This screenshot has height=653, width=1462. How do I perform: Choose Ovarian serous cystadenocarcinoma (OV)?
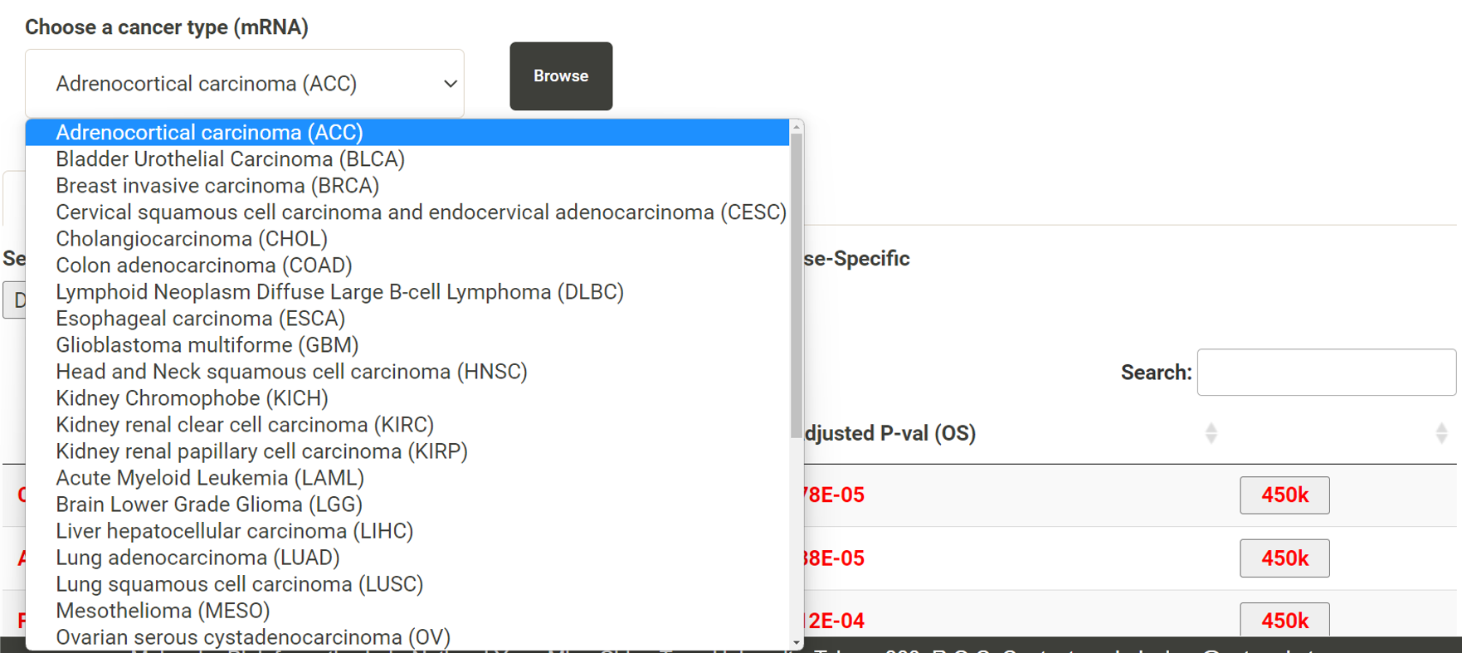[x=253, y=637]
